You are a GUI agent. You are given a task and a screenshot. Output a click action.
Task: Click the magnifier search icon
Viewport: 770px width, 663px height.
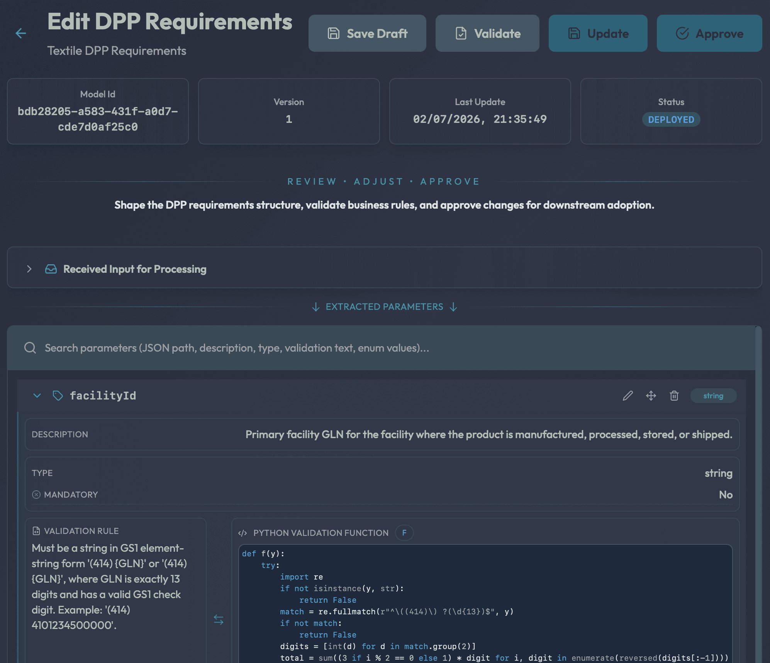tap(30, 348)
